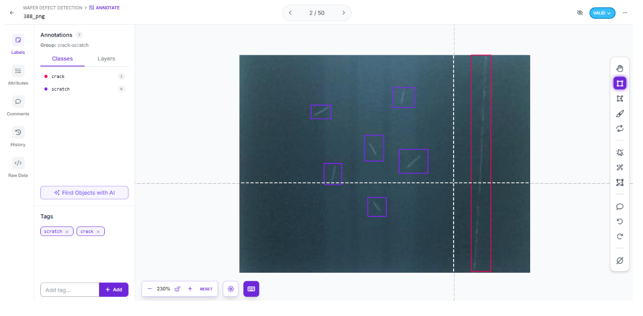Switch to the Classes tab

62,59
